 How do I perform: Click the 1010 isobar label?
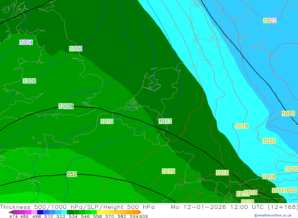click(x=107, y=121)
